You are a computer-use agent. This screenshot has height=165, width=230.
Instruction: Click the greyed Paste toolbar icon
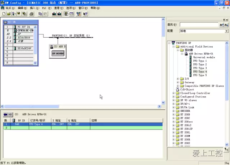click(x=45, y=14)
